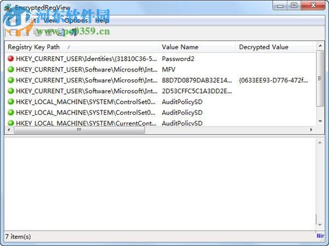The image size is (329, 246).
Task: Click the list's vertical scrollbar up arrow
Action: click(x=320, y=45)
